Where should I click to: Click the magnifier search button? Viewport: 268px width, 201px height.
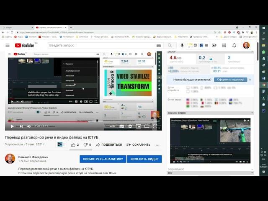(170, 45)
